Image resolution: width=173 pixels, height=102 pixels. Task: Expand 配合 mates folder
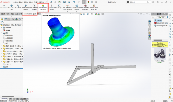click(x=1, y=67)
